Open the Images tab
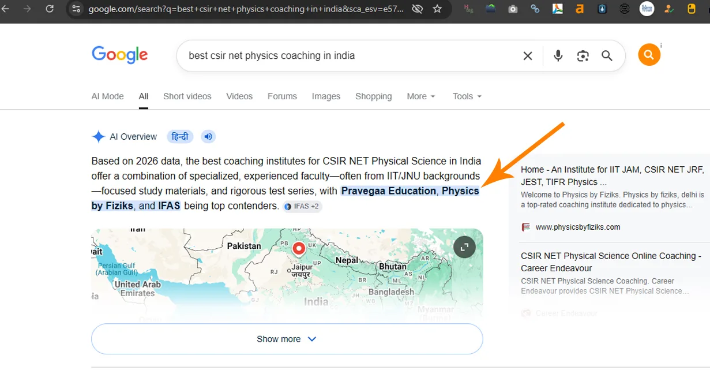710x385 pixels. click(326, 96)
